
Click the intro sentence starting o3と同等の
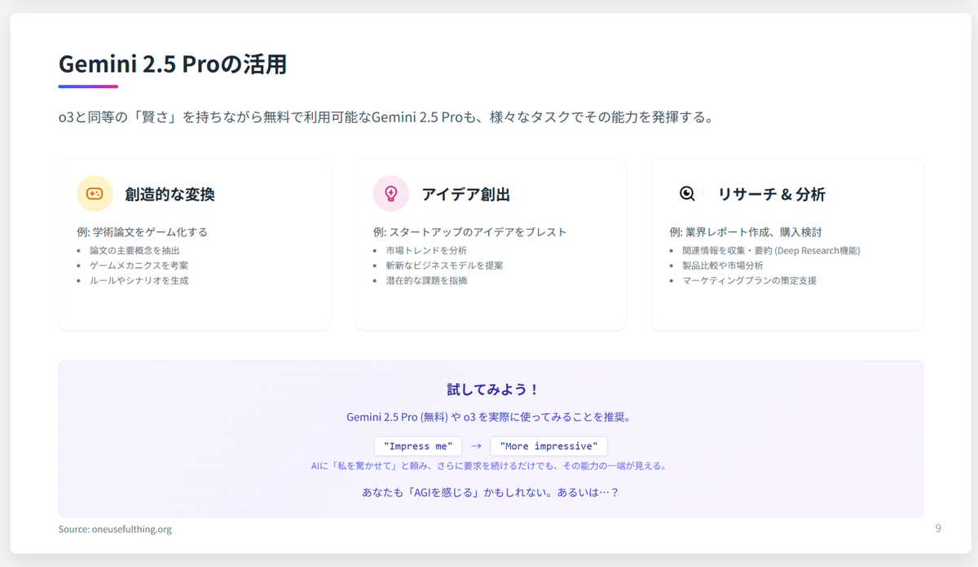pos(387,118)
